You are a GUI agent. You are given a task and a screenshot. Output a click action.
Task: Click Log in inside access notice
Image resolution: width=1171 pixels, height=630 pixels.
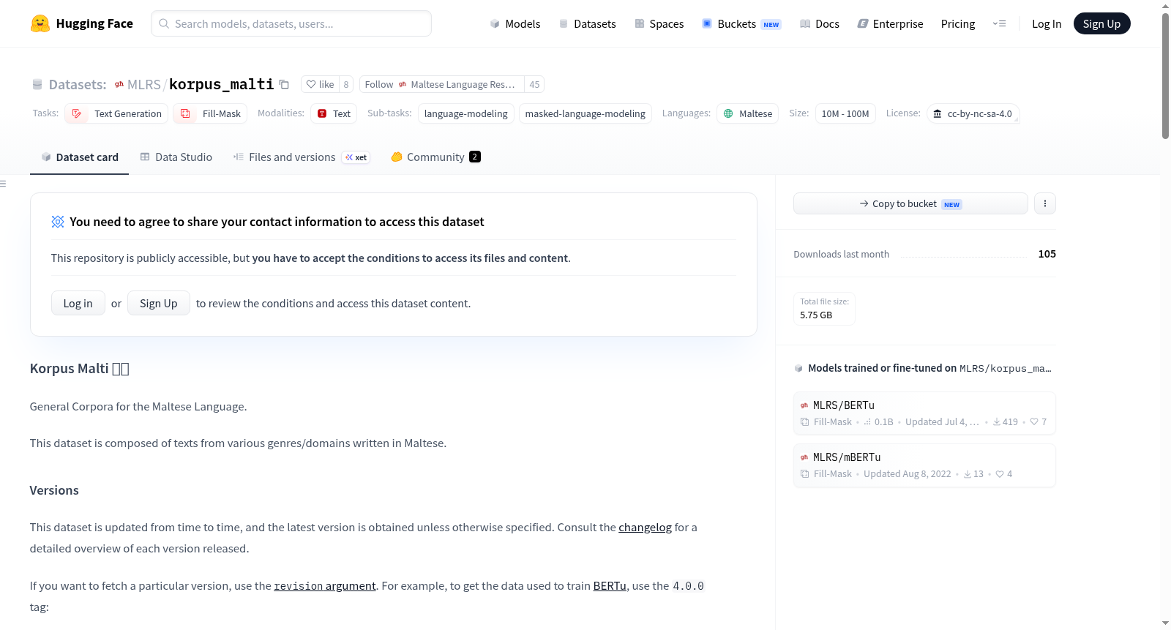[x=78, y=303]
